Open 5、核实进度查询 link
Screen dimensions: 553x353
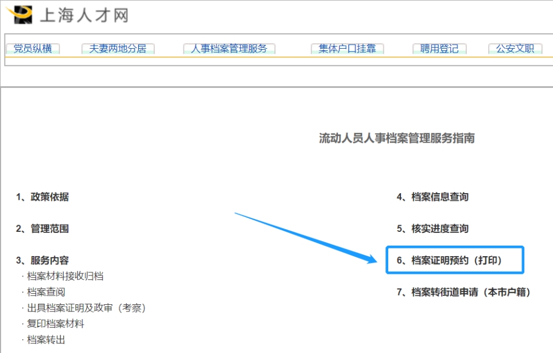433,229
